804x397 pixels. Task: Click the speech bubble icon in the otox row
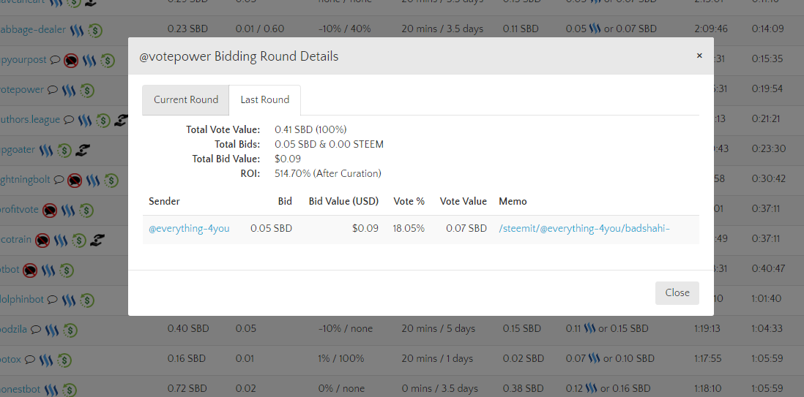[30, 360]
